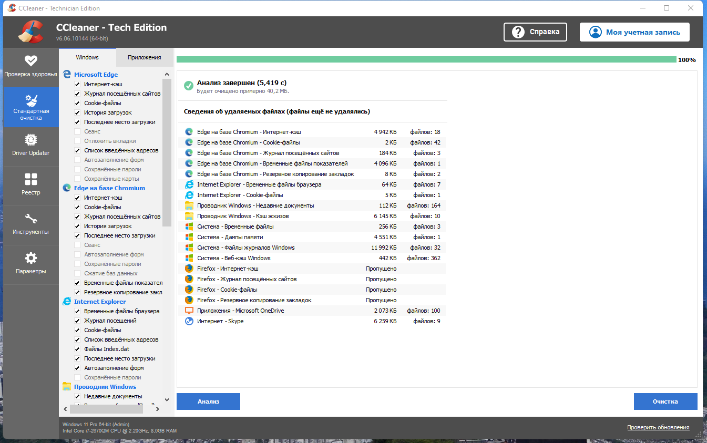Click the Проверить обновления link
The width and height of the screenshot is (707, 443).
pyautogui.click(x=659, y=427)
